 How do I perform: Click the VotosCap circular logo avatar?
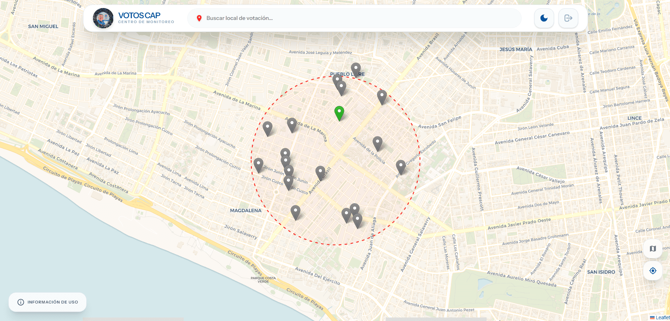[103, 18]
